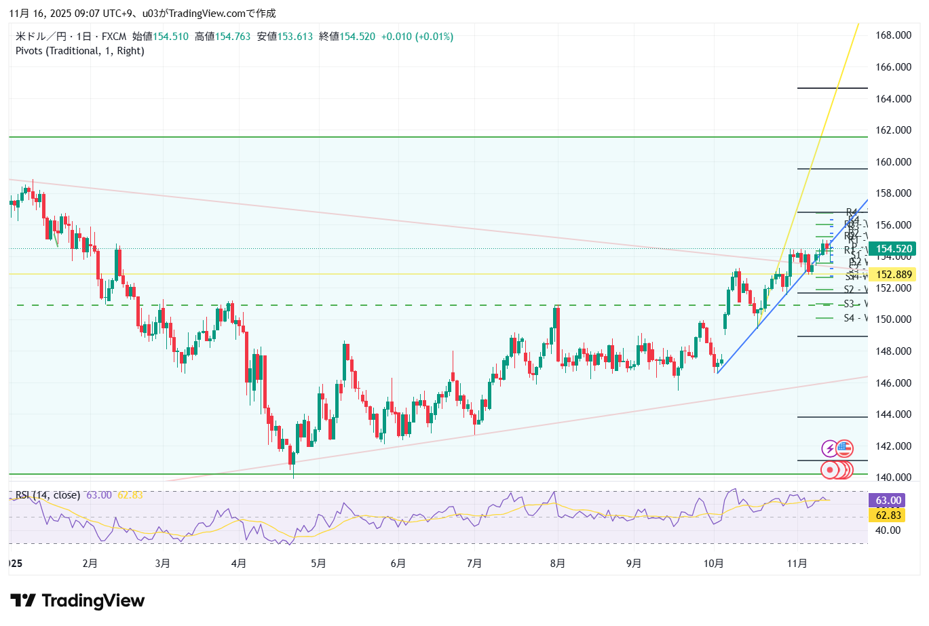
Task: Click the US flag economic event icon
Action: click(x=844, y=448)
